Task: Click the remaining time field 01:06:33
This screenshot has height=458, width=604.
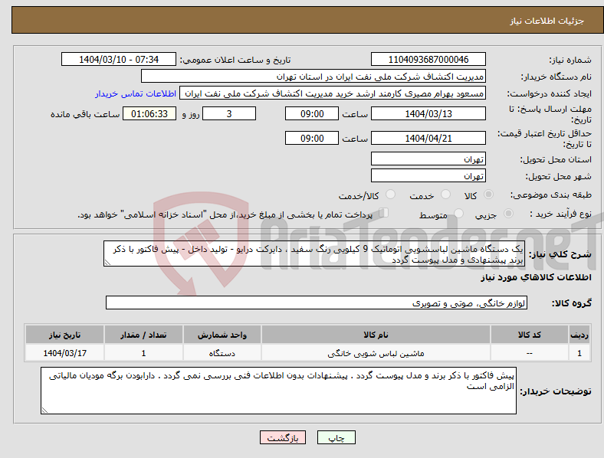Action: click(x=149, y=113)
